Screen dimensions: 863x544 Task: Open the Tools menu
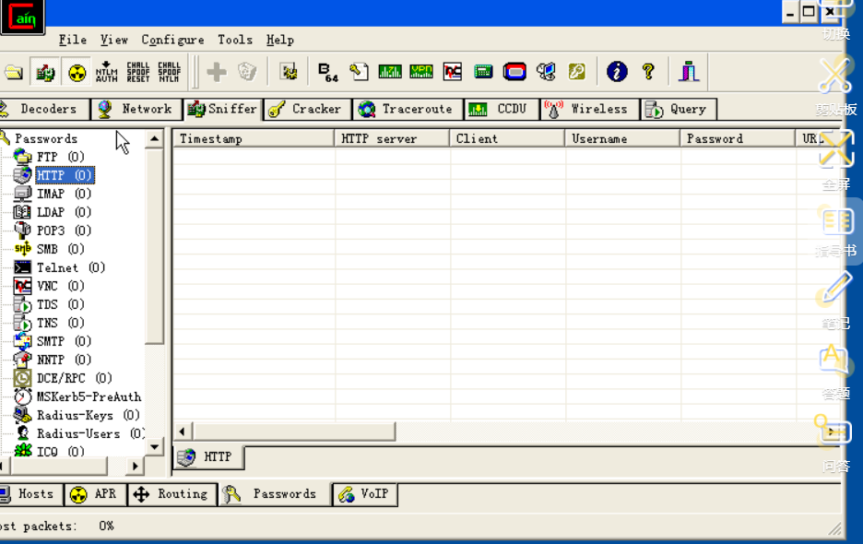235,40
